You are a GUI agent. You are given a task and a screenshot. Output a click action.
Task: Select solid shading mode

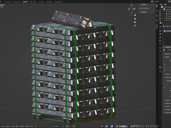click(122, 126)
